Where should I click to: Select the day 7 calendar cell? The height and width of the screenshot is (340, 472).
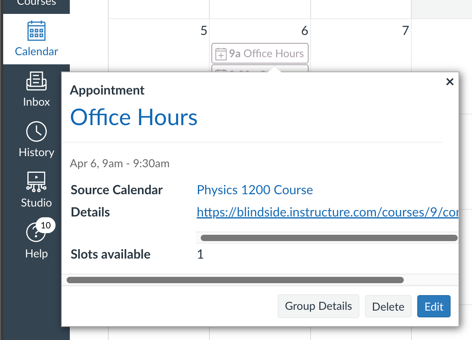tap(361, 45)
